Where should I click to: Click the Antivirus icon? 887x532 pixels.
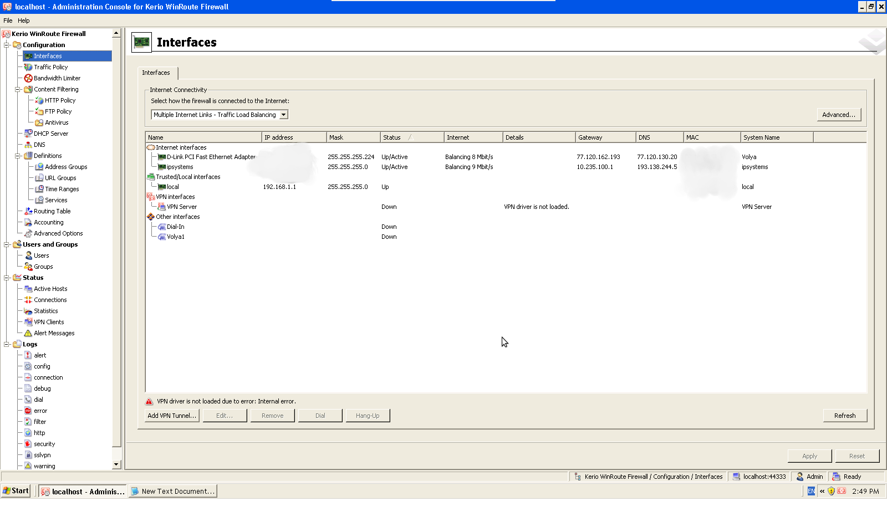coord(39,122)
